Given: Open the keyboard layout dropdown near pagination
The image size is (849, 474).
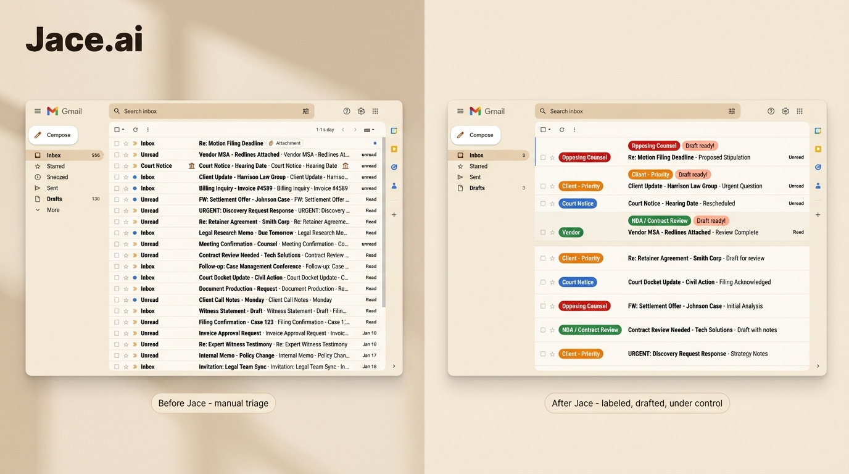Looking at the screenshot, I should (369, 130).
